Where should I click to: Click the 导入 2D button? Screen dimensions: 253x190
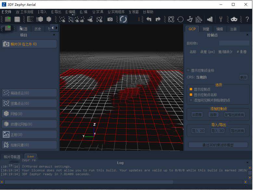point(198,131)
